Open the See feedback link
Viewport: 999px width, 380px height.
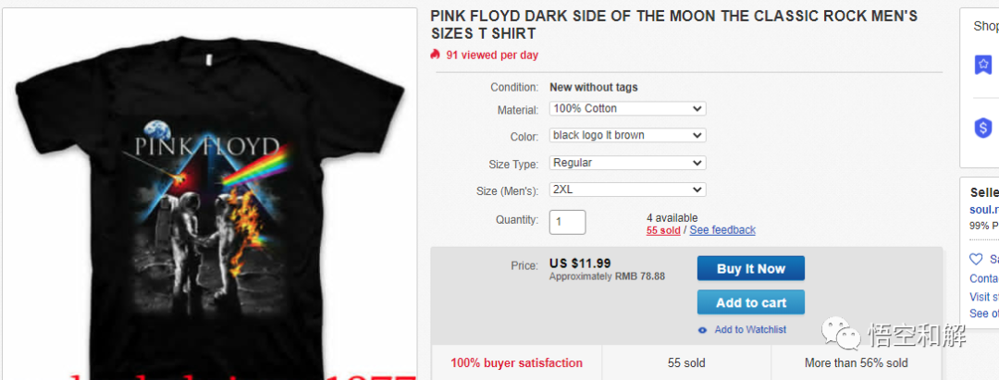pyautogui.click(x=722, y=230)
